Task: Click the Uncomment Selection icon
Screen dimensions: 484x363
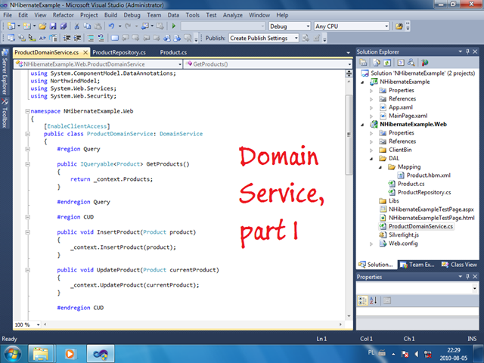Action: click(x=101, y=38)
